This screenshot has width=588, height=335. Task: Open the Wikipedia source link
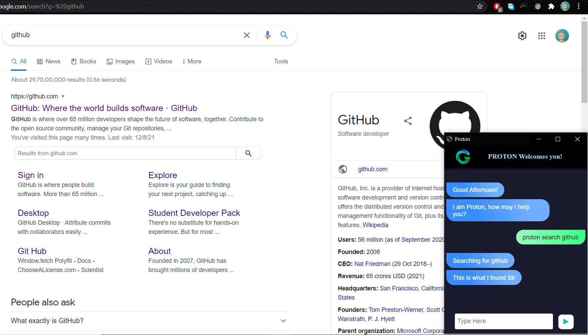376,225
